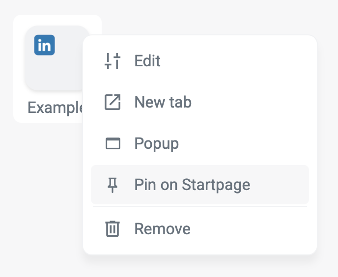Image resolution: width=338 pixels, height=277 pixels.
Task: Click the "Example" app name label
Action: (54, 108)
